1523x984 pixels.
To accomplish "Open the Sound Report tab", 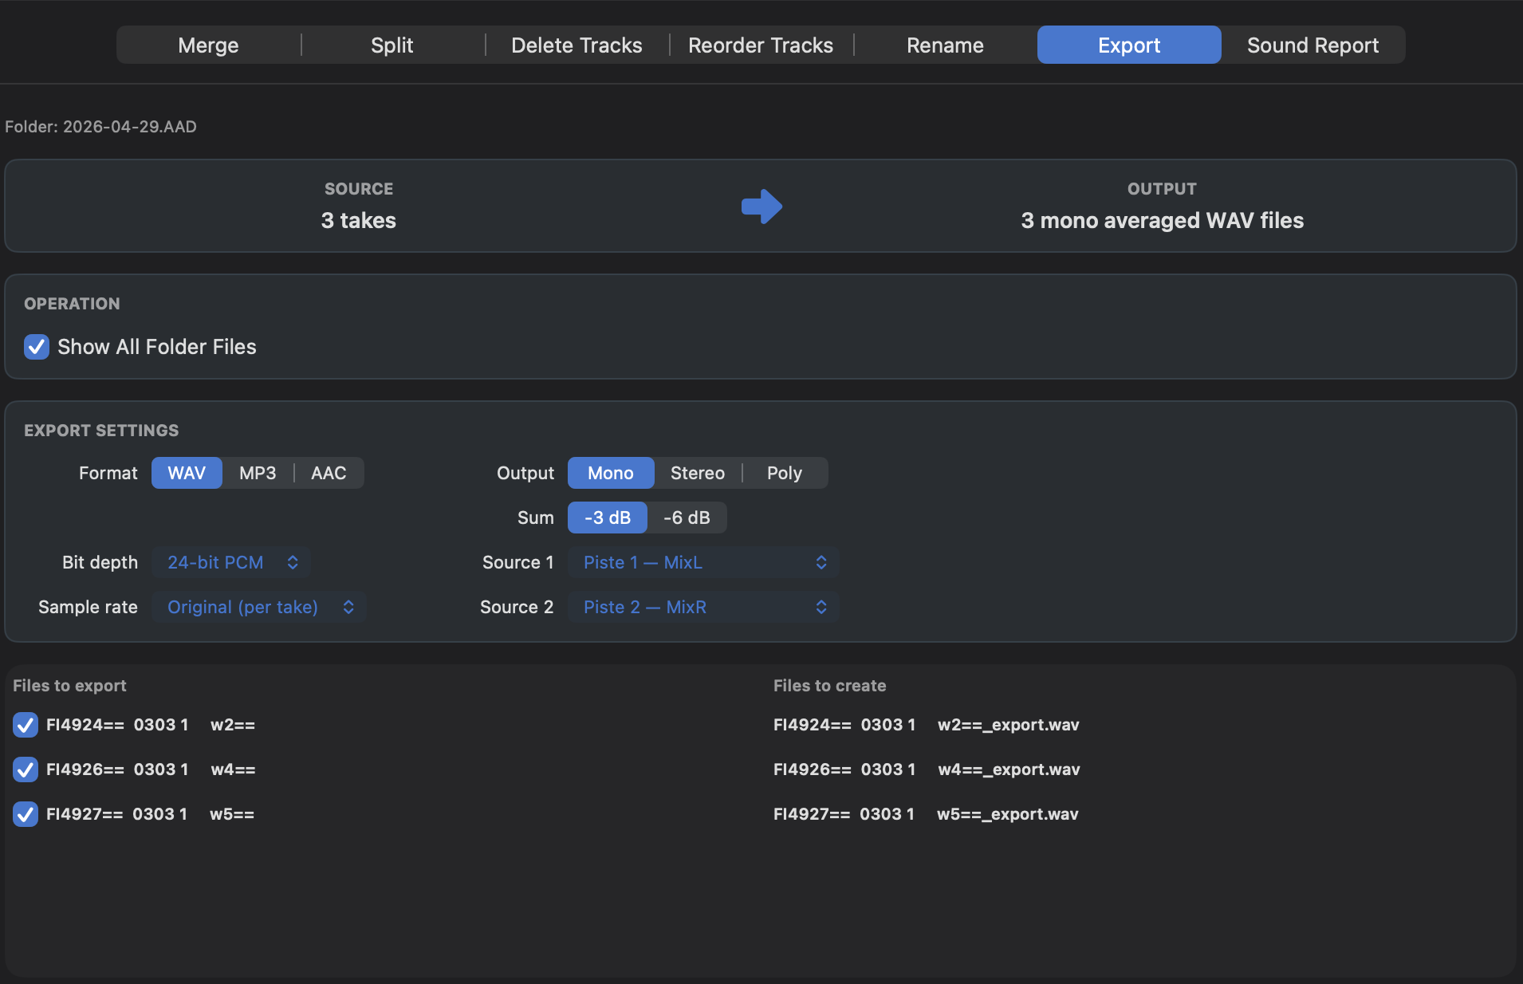I will click(1313, 45).
